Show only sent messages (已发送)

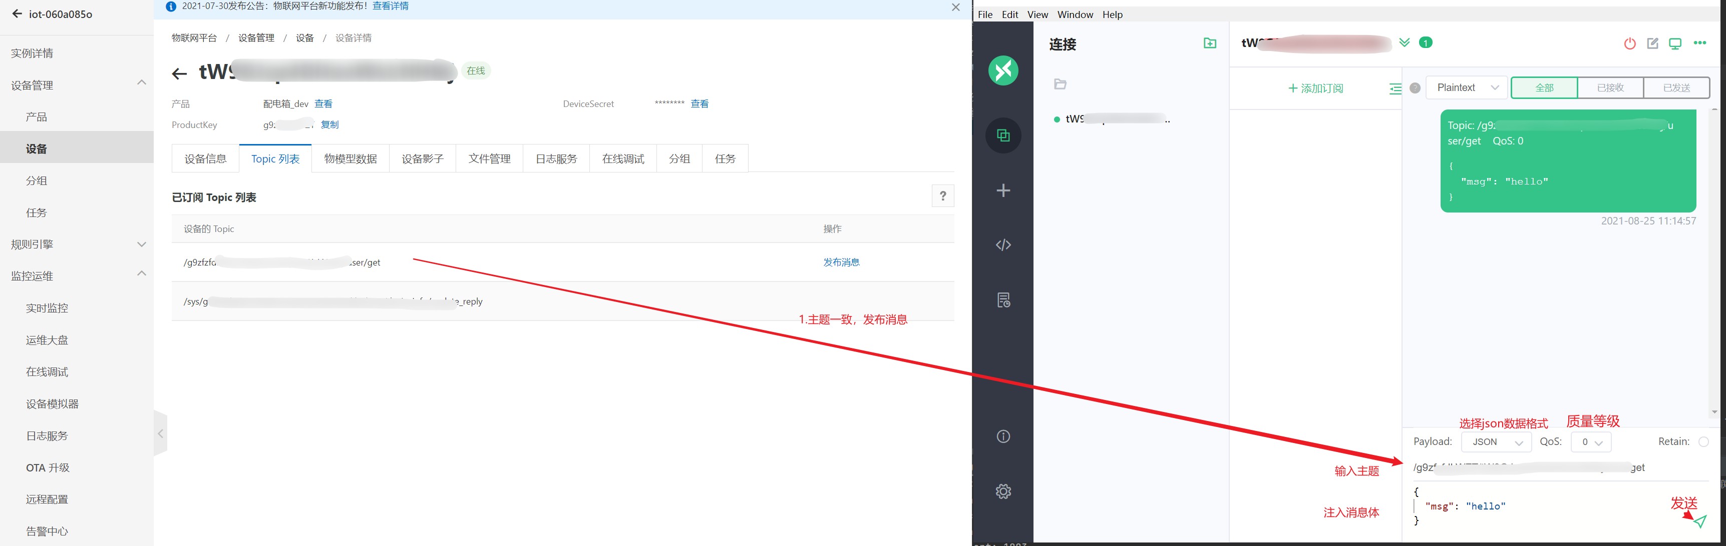(1676, 87)
